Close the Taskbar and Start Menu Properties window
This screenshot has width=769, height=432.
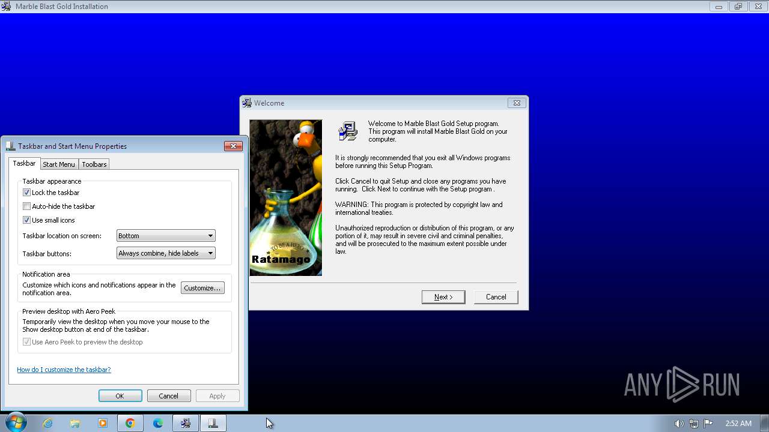click(x=233, y=146)
